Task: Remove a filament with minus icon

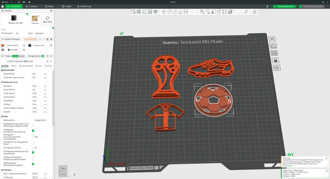Action: coord(44,39)
